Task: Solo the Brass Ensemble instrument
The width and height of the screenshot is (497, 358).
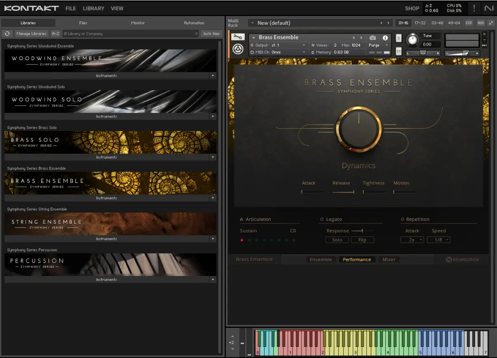Action: pos(398,38)
